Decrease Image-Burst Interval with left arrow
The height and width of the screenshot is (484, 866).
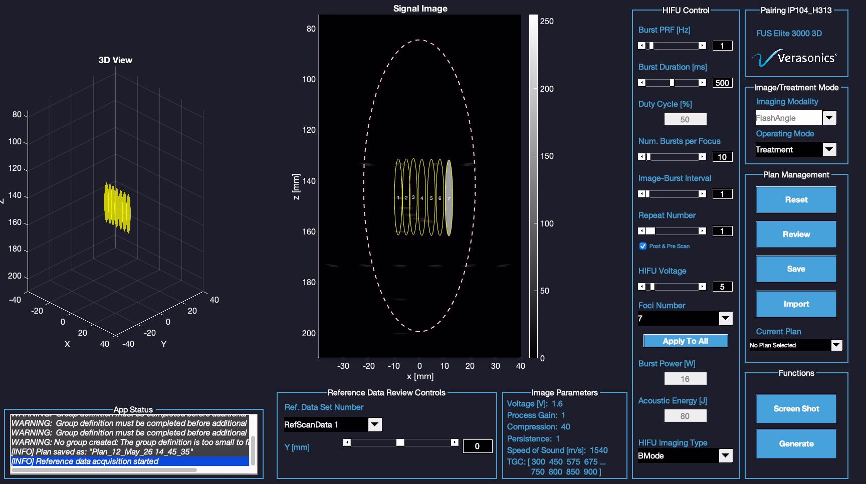[641, 194]
